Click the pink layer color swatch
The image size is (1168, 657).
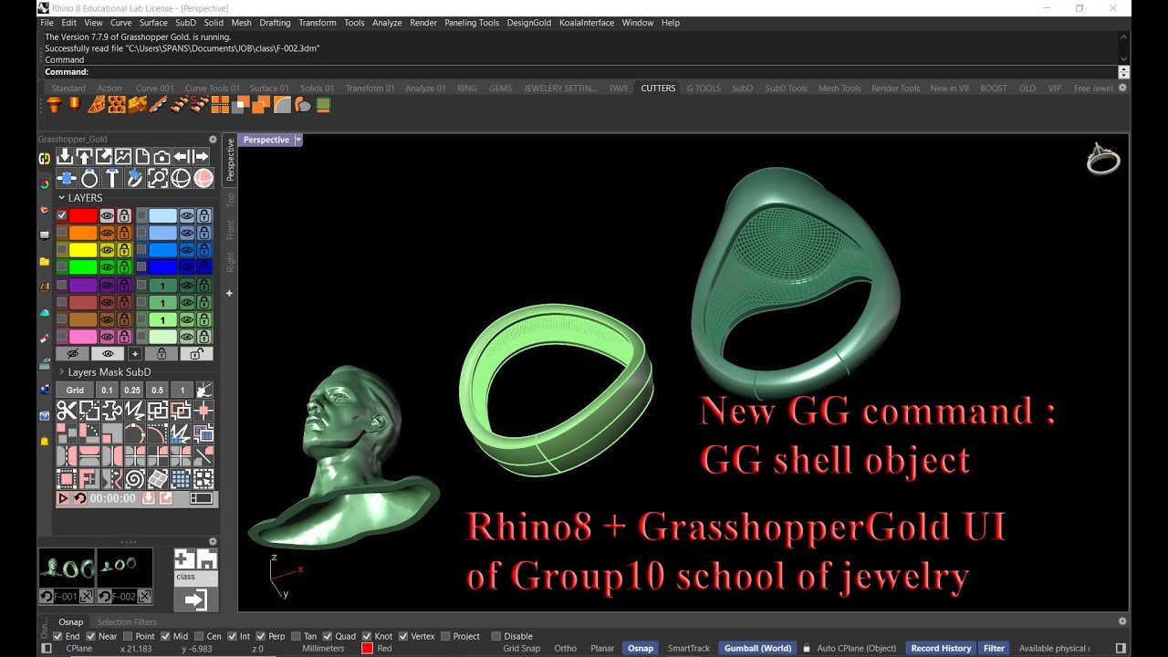click(83, 337)
